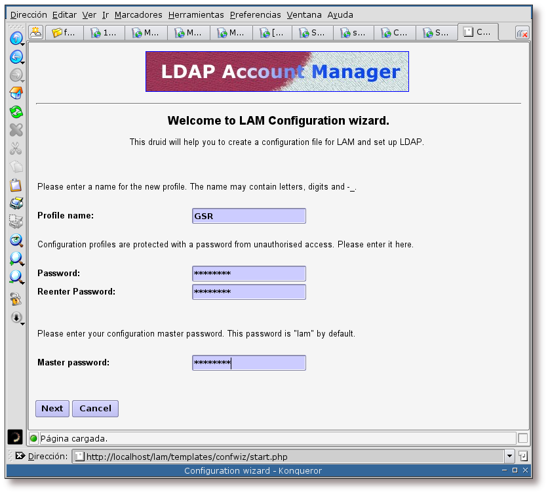This screenshot has width=548, height=494.
Task: Click the Up navigation arrow icon
Action: 15,38
